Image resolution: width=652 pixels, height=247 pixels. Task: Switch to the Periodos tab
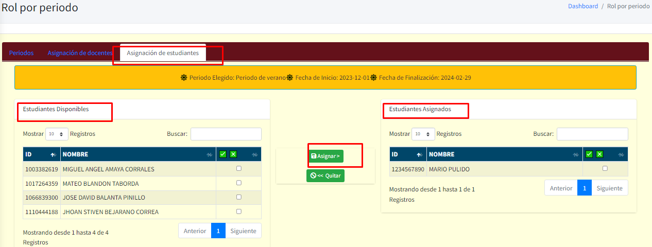click(x=22, y=53)
